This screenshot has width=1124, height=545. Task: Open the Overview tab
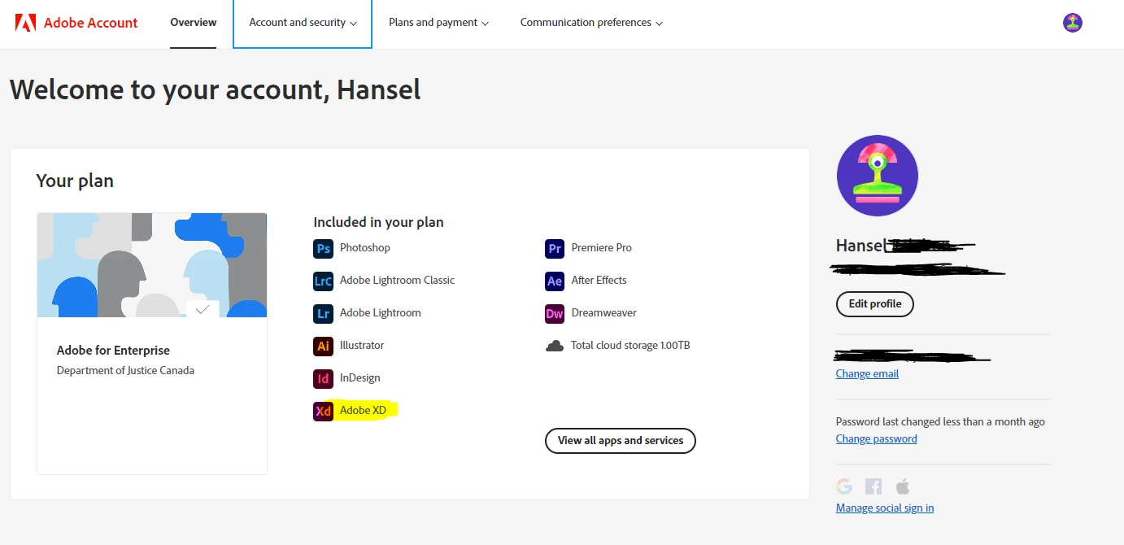click(x=193, y=23)
